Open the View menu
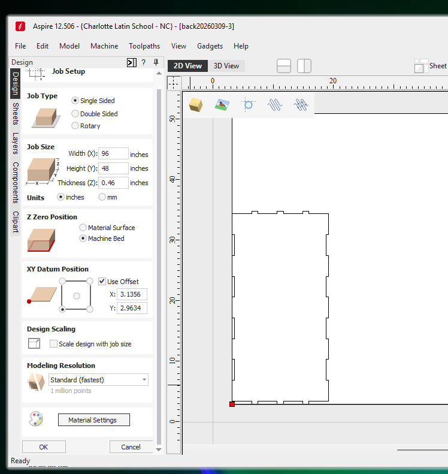This screenshot has width=448, height=474. tap(178, 46)
